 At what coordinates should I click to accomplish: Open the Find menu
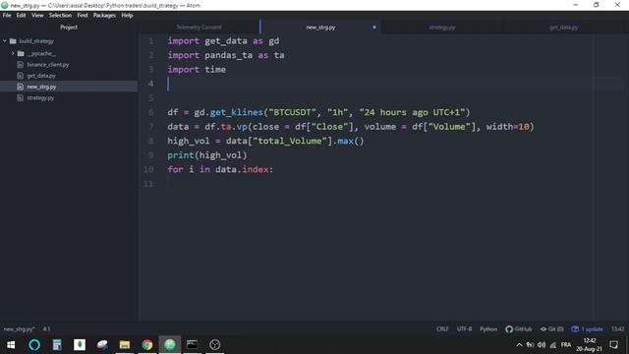[83, 16]
